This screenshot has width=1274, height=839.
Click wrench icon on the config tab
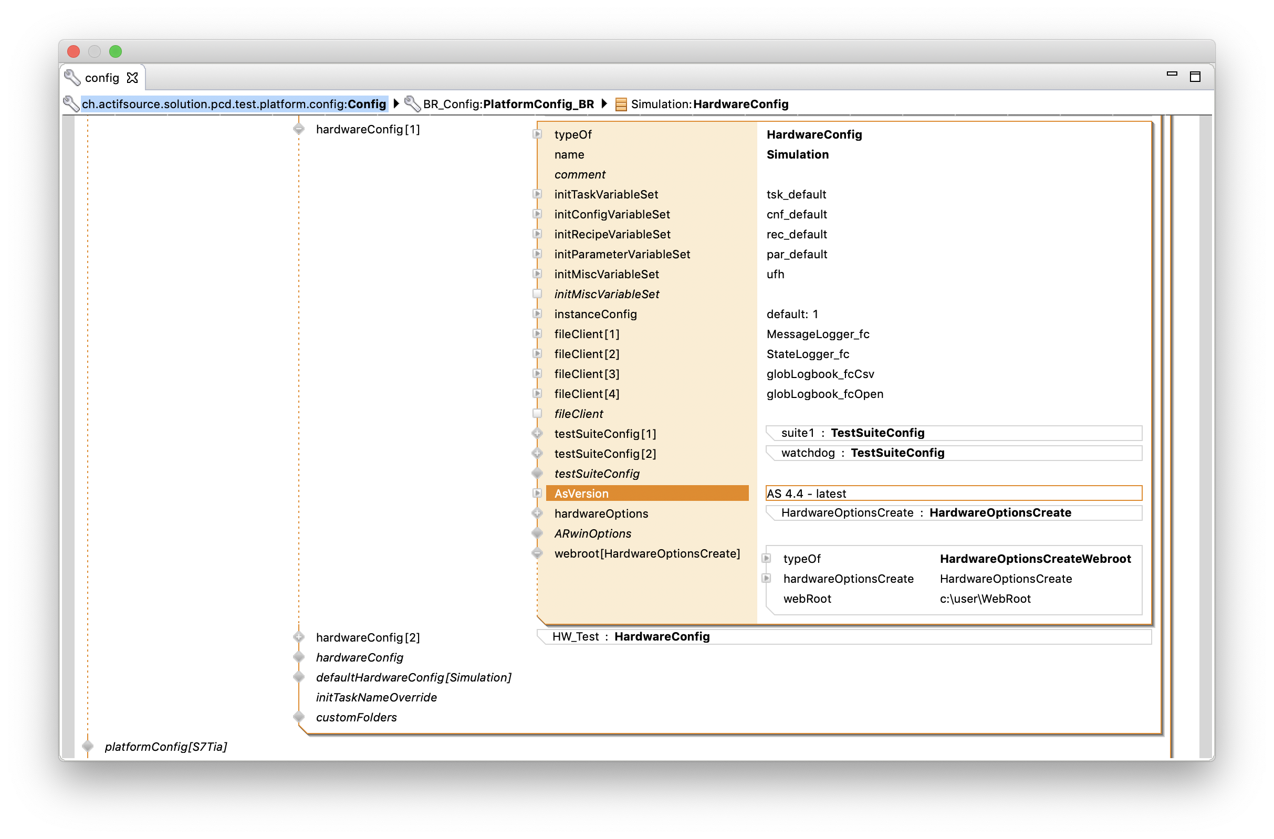pos(72,78)
